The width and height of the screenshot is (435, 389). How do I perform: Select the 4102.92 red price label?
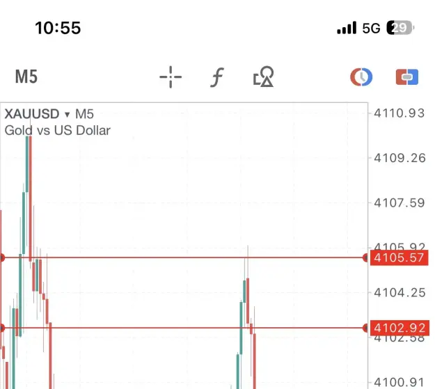coord(400,328)
